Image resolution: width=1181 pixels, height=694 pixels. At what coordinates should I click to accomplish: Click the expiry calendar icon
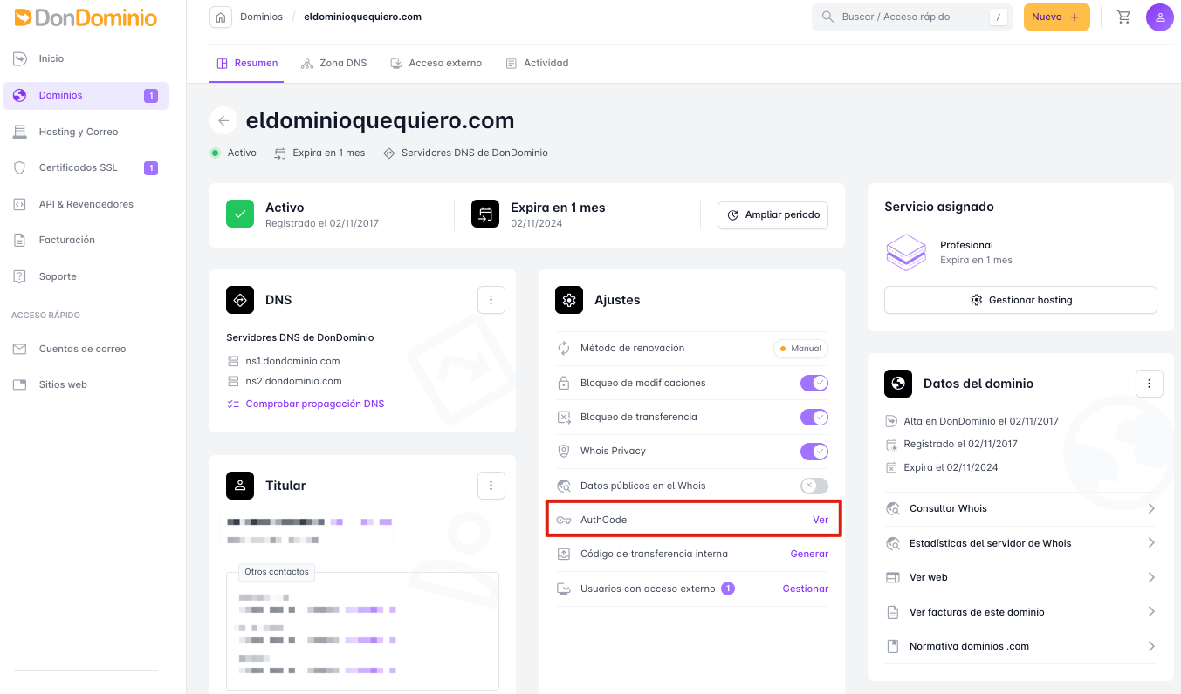coord(485,214)
